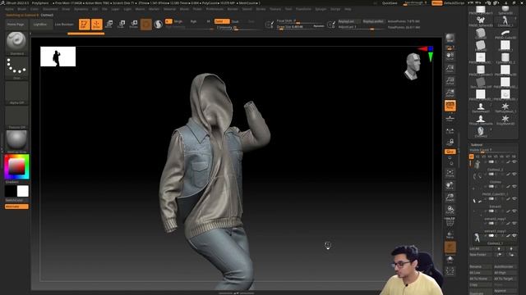
Task: Click the AutoReorder button
Action: pos(505,266)
